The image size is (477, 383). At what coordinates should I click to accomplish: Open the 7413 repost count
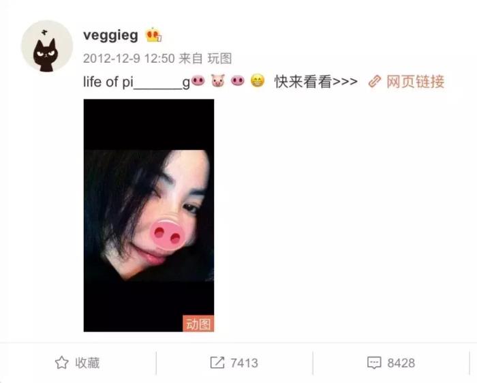pyautogui.click(x=244, y=363)
